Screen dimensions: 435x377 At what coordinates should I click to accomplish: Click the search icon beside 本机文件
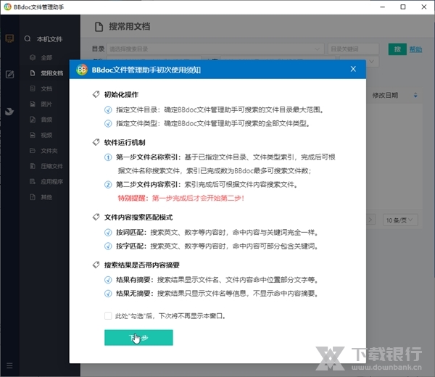[x=28, y=39]
